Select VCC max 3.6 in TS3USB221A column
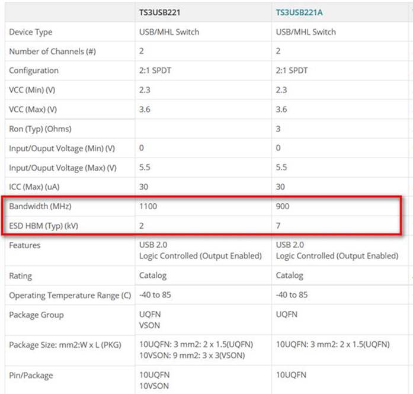Image resolution: width=413 pixels, height=394 pixels. (281, 110)
